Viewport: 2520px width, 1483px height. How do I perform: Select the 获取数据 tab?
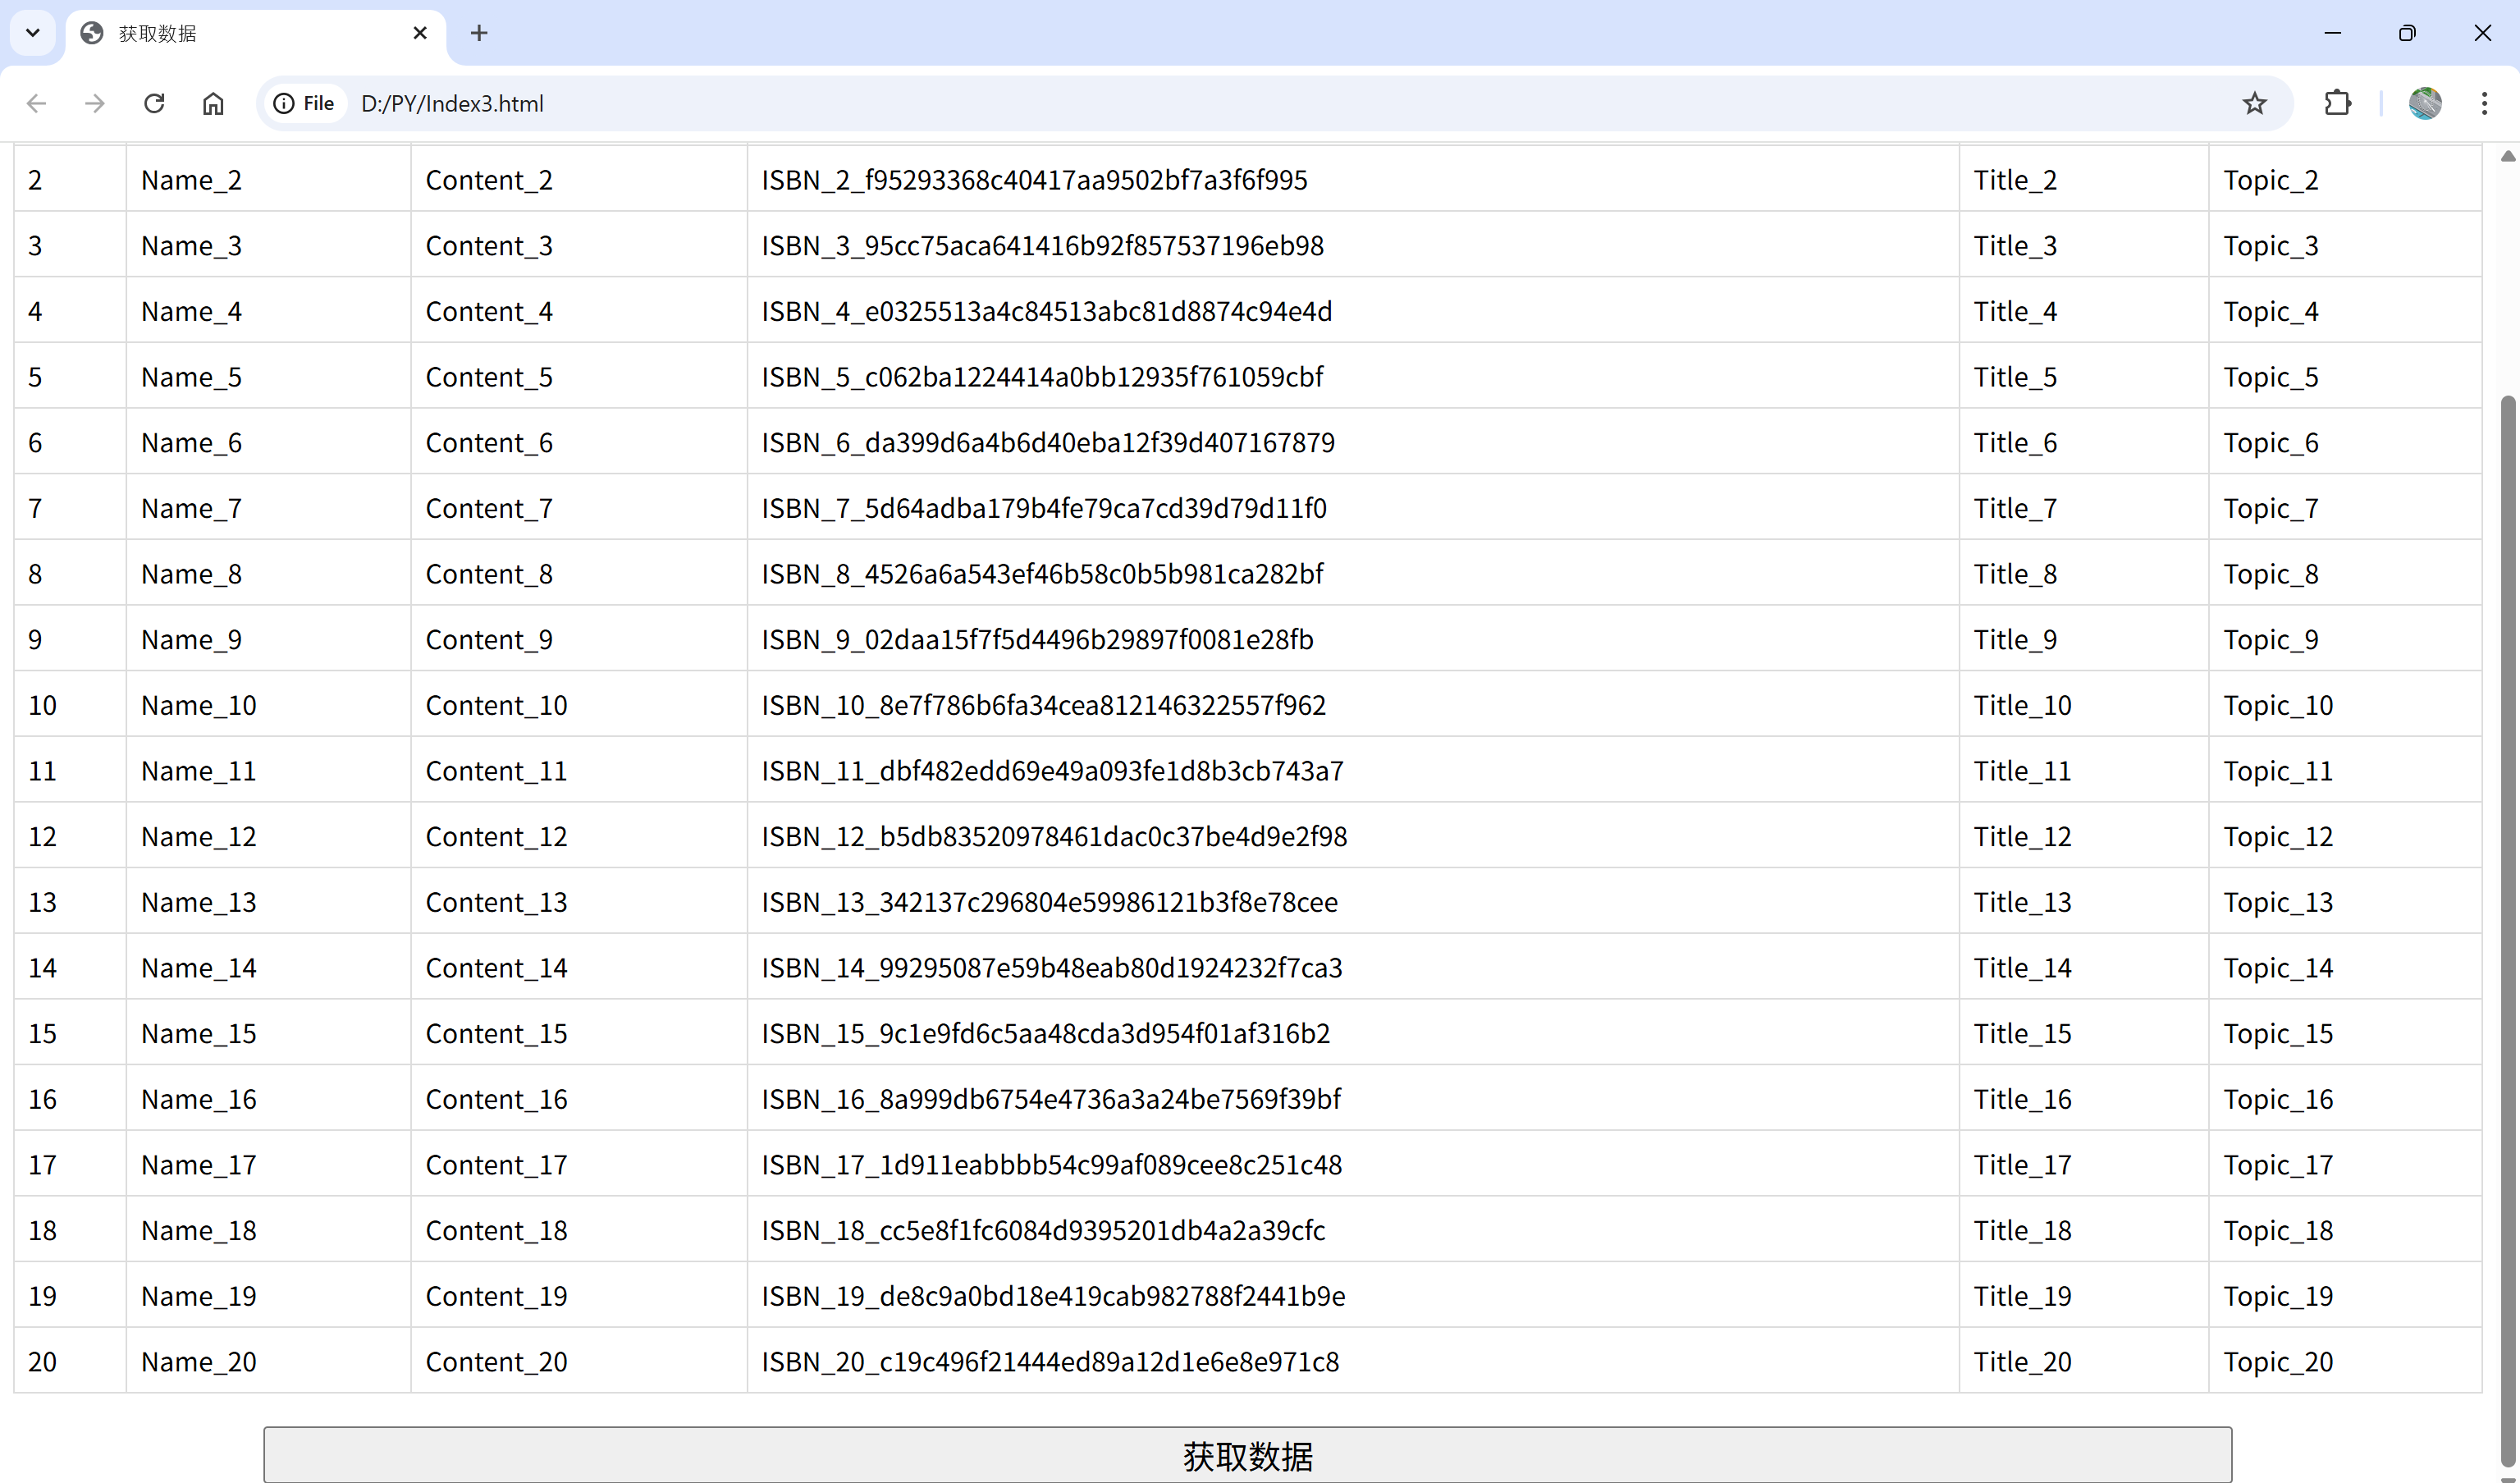pos(240,33)
